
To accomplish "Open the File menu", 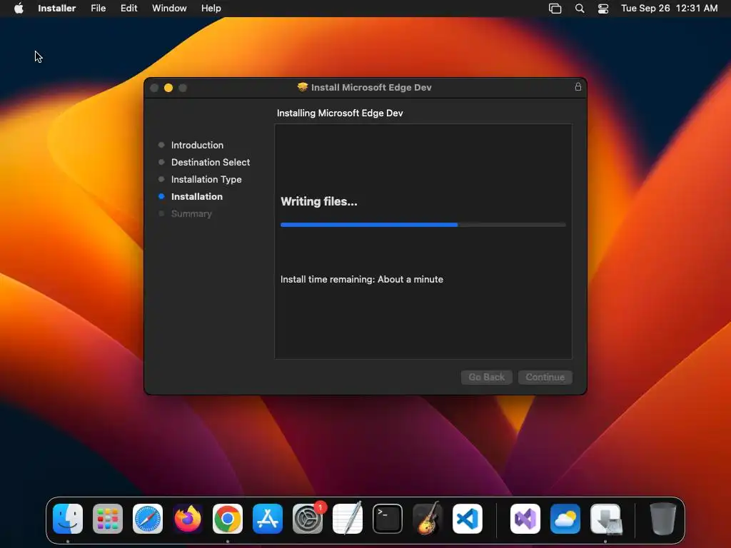I will pyautogui.click(x=98, y=8).
